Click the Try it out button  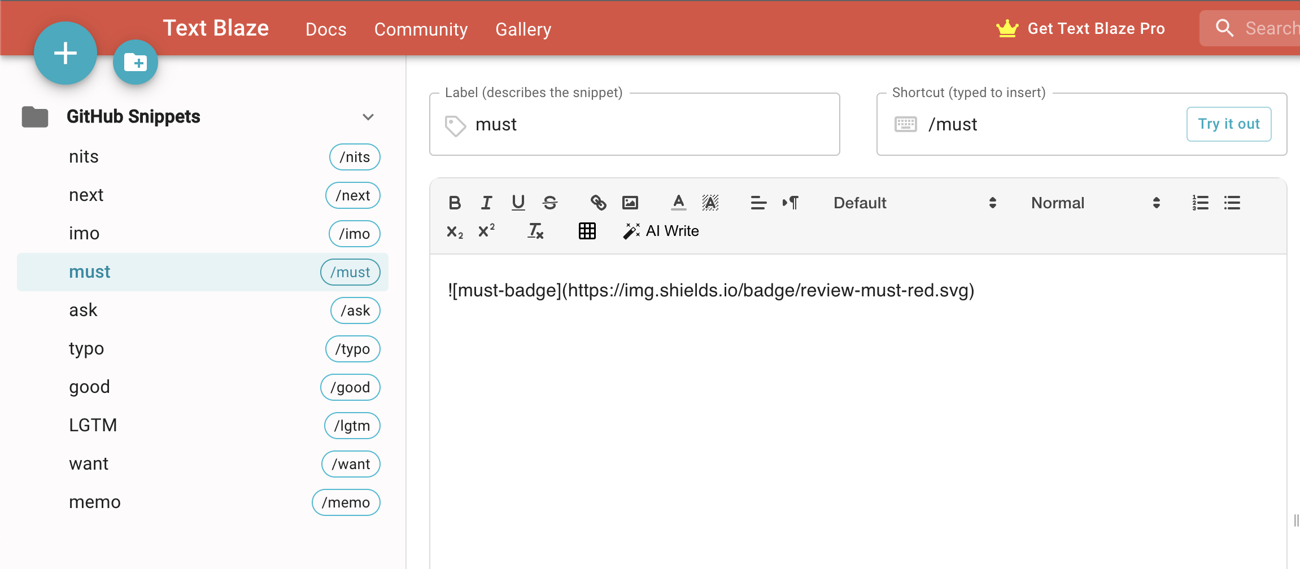pyautogui.click(x=1229, y=124)
